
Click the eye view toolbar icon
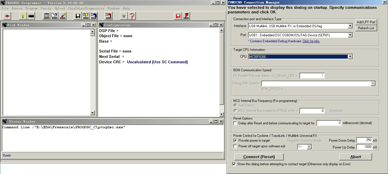tap(124, 16)
